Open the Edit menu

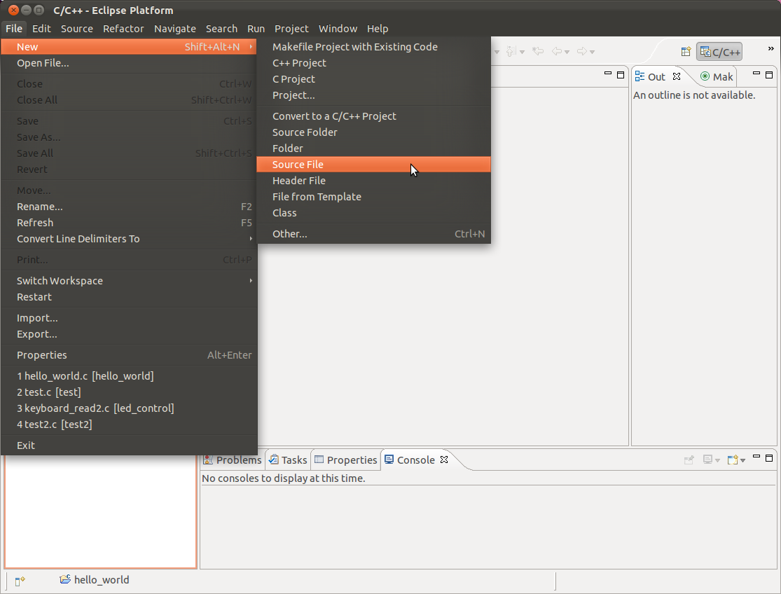pyautogui.click(x=41, y=29)
